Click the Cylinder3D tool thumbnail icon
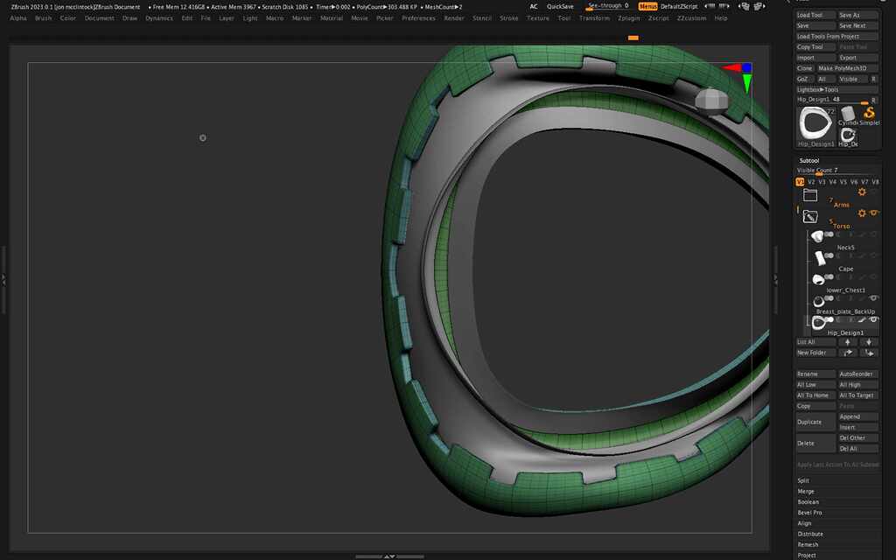 click(x=847, y=113)
